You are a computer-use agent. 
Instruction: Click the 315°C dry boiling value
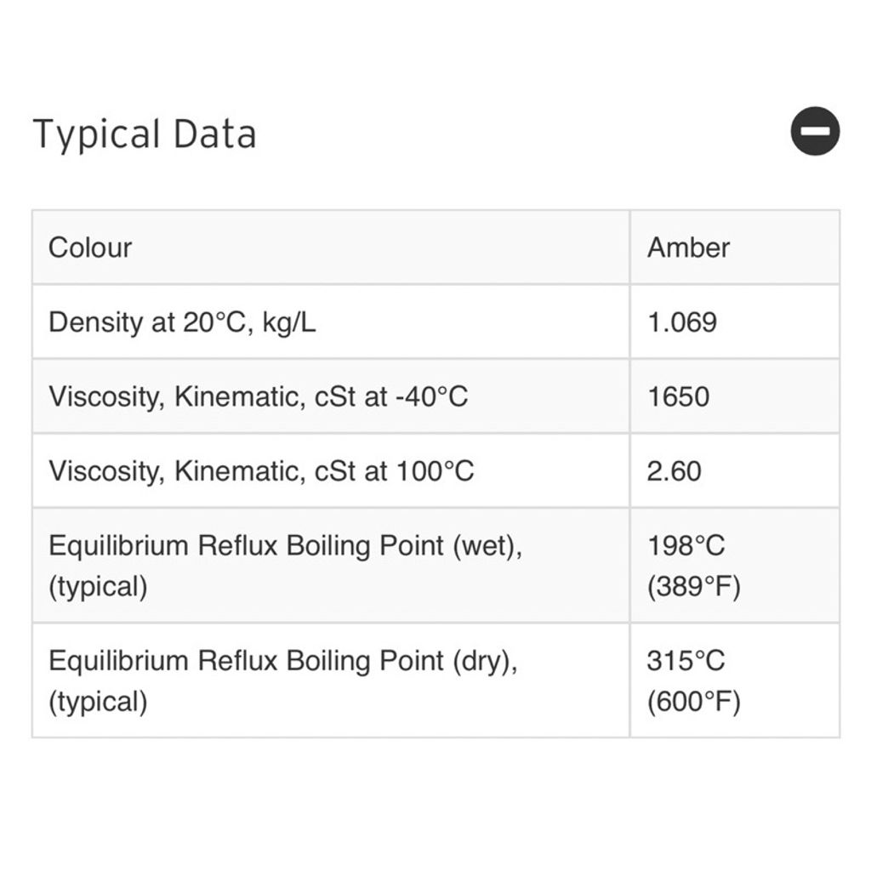[x=686, y=660]
